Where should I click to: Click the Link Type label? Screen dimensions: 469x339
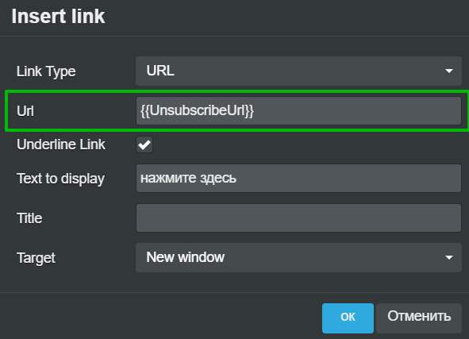coord(46,71)
